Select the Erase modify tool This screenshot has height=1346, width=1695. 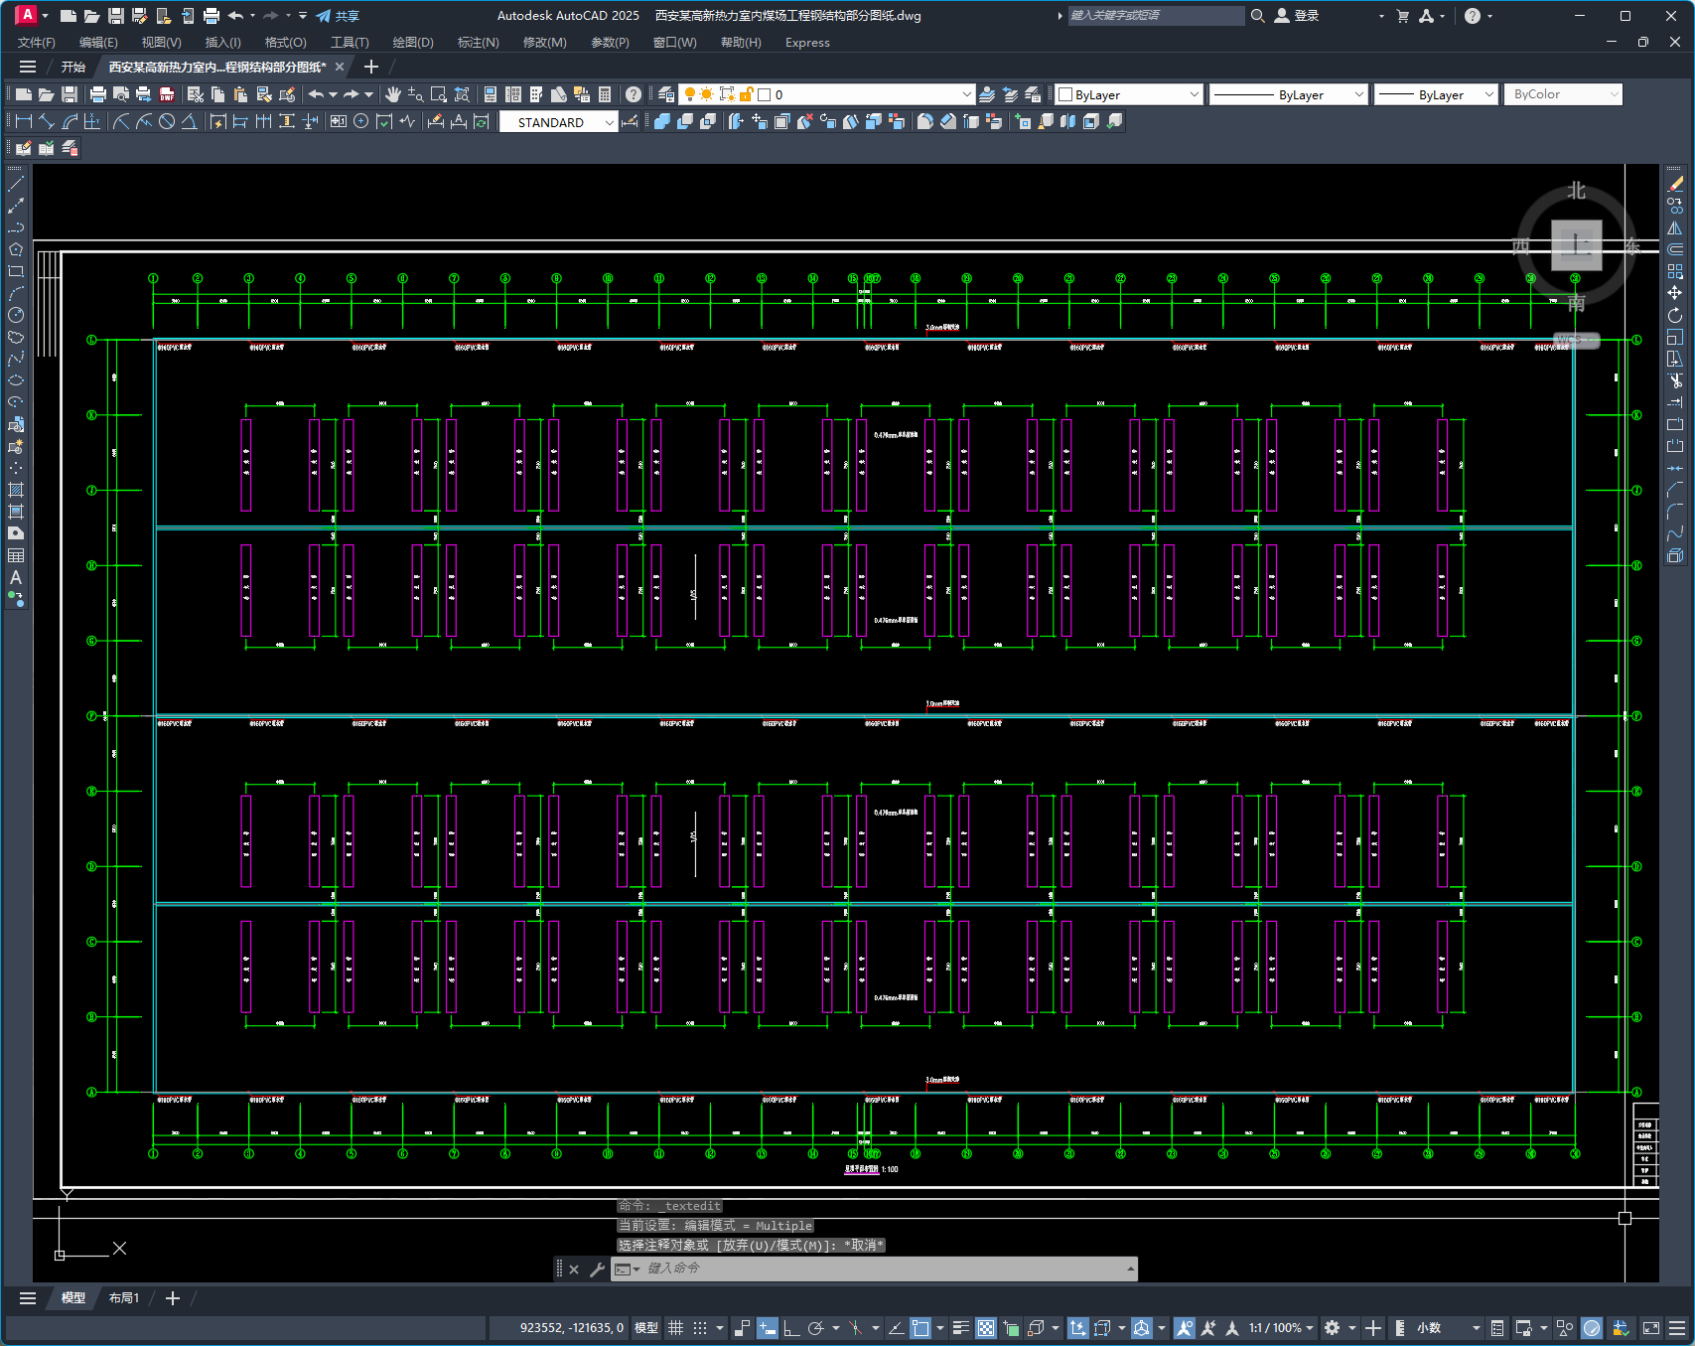1675,184
